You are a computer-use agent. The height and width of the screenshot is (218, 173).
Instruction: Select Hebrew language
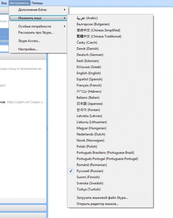[x=110, y=91]
